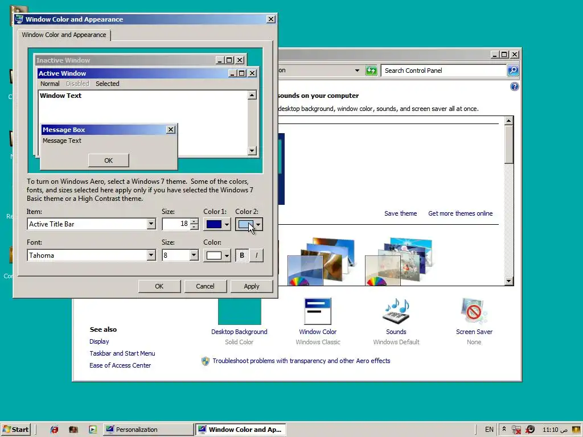Click OK in the preview Message Box
The image size is (583, 437).
click(109, 160)
